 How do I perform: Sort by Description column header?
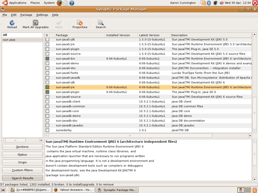tap(211, 35)
